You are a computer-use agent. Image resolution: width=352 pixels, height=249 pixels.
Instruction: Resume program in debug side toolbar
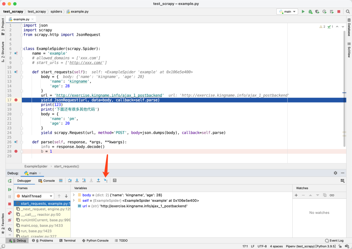[x=10, y=190]
